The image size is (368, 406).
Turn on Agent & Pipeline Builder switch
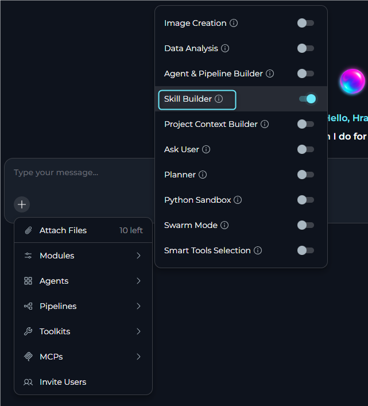[305, 74]
